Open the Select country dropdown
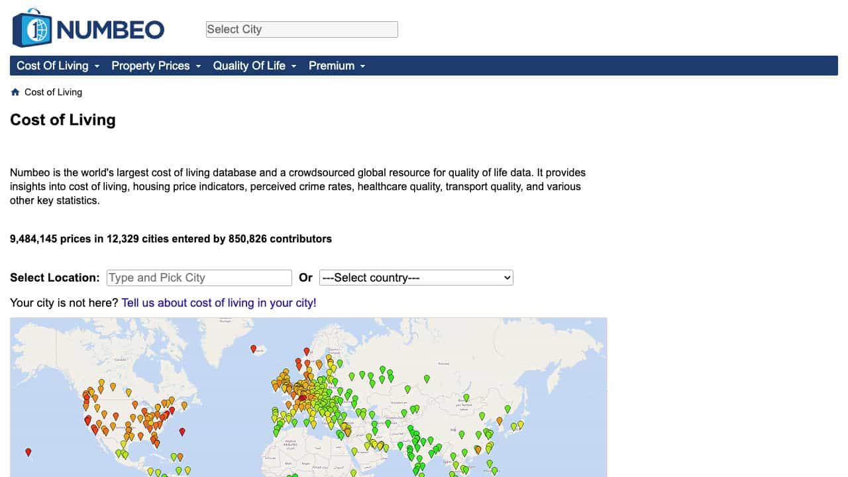The height and width of the screenshot is (477, 848). [416, 278]
